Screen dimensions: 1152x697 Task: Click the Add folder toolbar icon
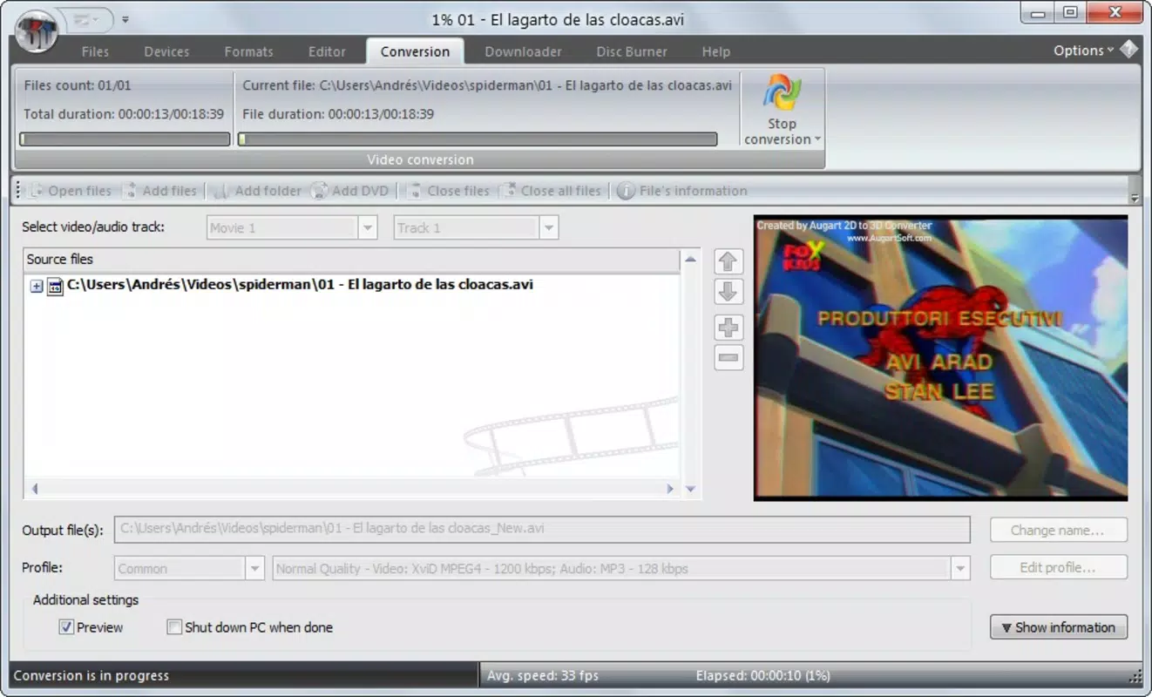221,191
